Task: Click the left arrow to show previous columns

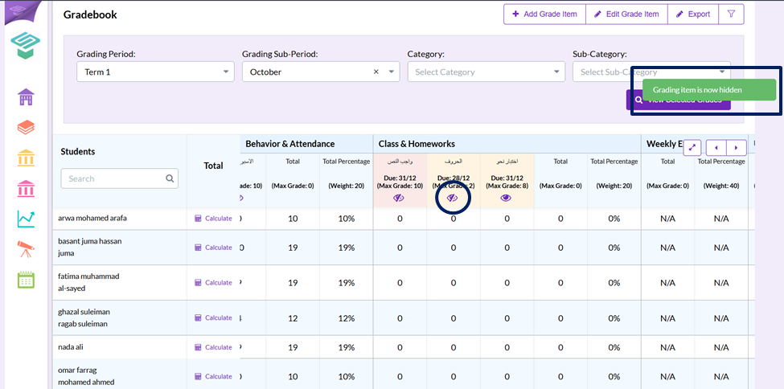Action: pyautogui.click(x=716, y=148)
